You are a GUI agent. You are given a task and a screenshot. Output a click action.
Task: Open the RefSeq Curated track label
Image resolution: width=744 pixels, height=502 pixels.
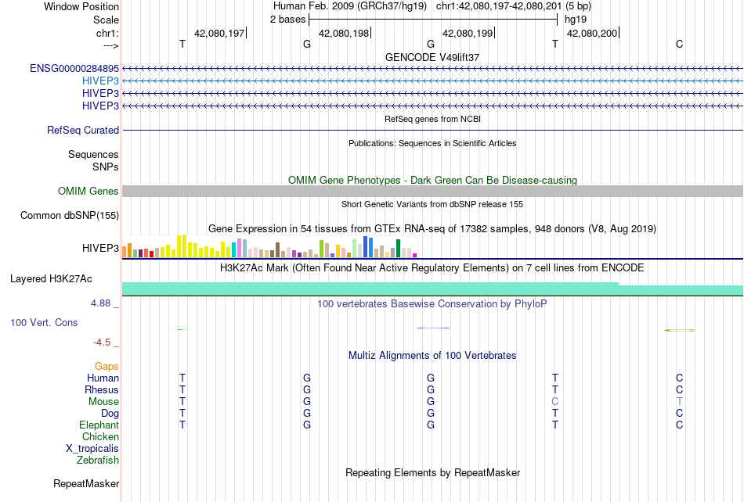point(82,131)
